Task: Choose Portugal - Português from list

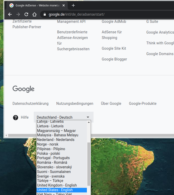Action: [62, 158]
